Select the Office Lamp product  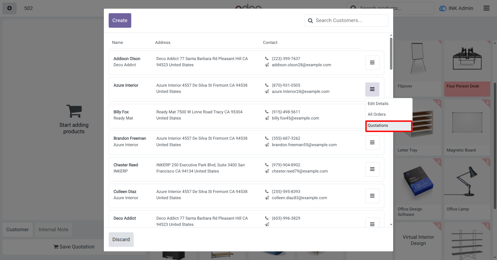(467, 189)
